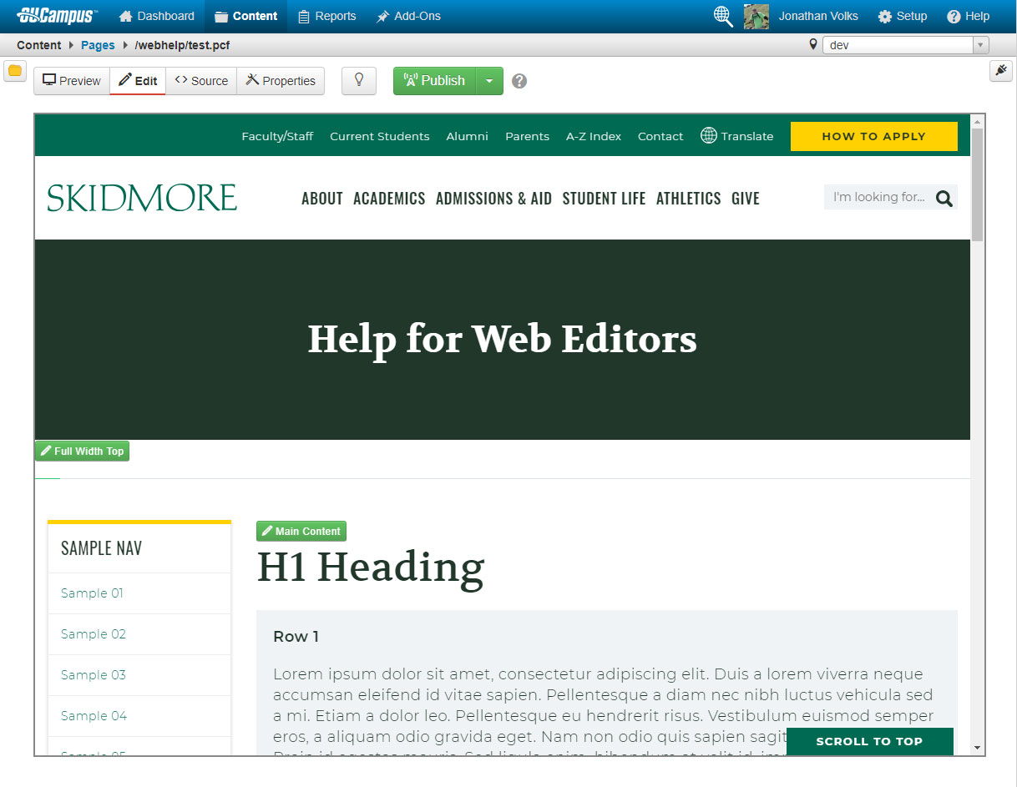Click the globe magnifier search icon

(723, 16)
